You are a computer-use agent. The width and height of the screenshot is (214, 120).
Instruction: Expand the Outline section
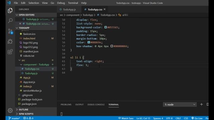pos(23,110)
